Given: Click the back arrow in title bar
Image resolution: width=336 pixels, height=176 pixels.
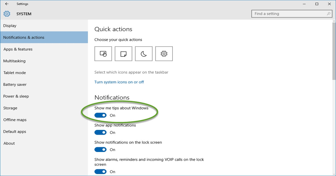Looking at the screenshot, I should [6, 4].
